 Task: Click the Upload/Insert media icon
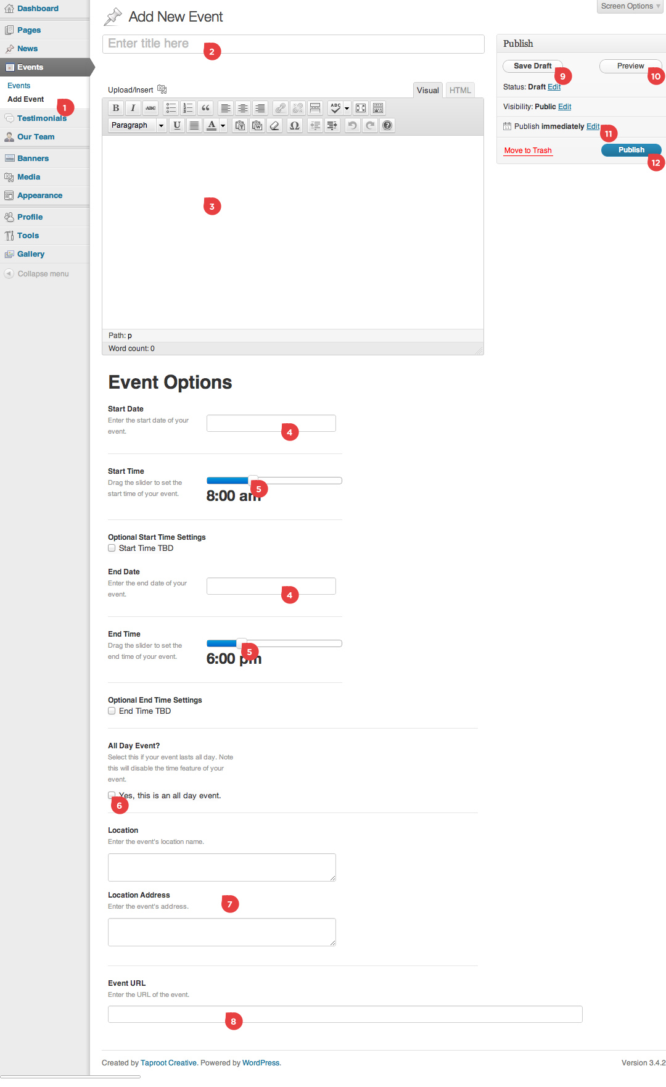(x=162, y=89)
